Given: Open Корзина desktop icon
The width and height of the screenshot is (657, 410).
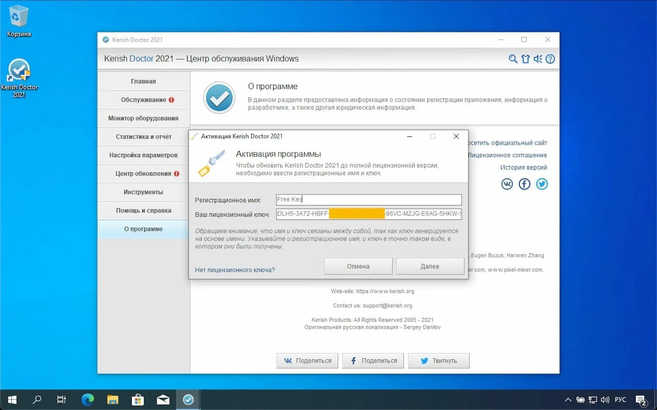Looking at the screenshot, I should [19, 21].
